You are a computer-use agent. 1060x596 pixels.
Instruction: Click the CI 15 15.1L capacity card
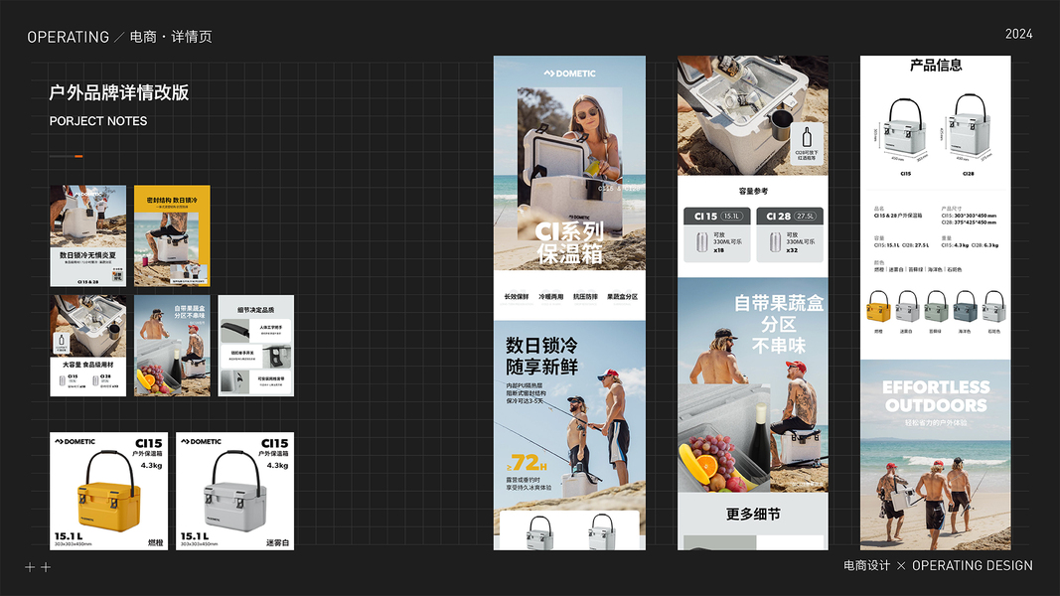coord(716,234)
